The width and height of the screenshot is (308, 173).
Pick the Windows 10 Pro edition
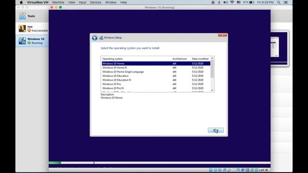coord(156,84)
